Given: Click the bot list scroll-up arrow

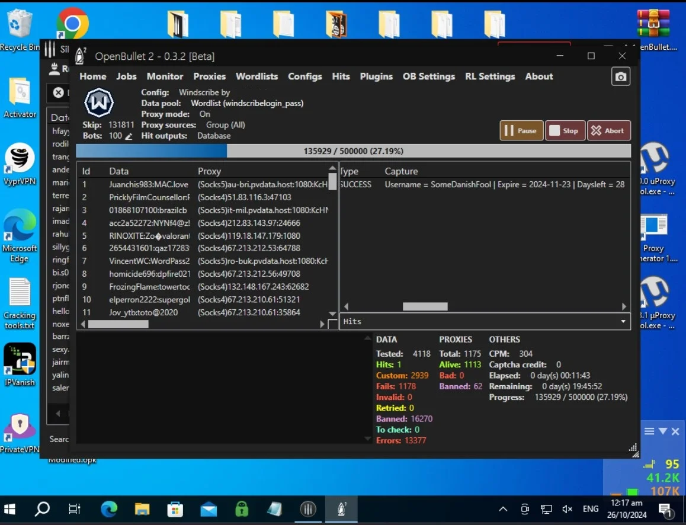Looking at the screenshot, I should coord(332,168).
